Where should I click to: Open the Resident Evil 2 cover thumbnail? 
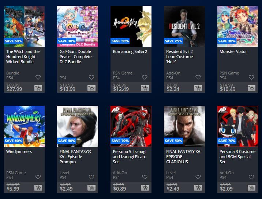point(184,26)
